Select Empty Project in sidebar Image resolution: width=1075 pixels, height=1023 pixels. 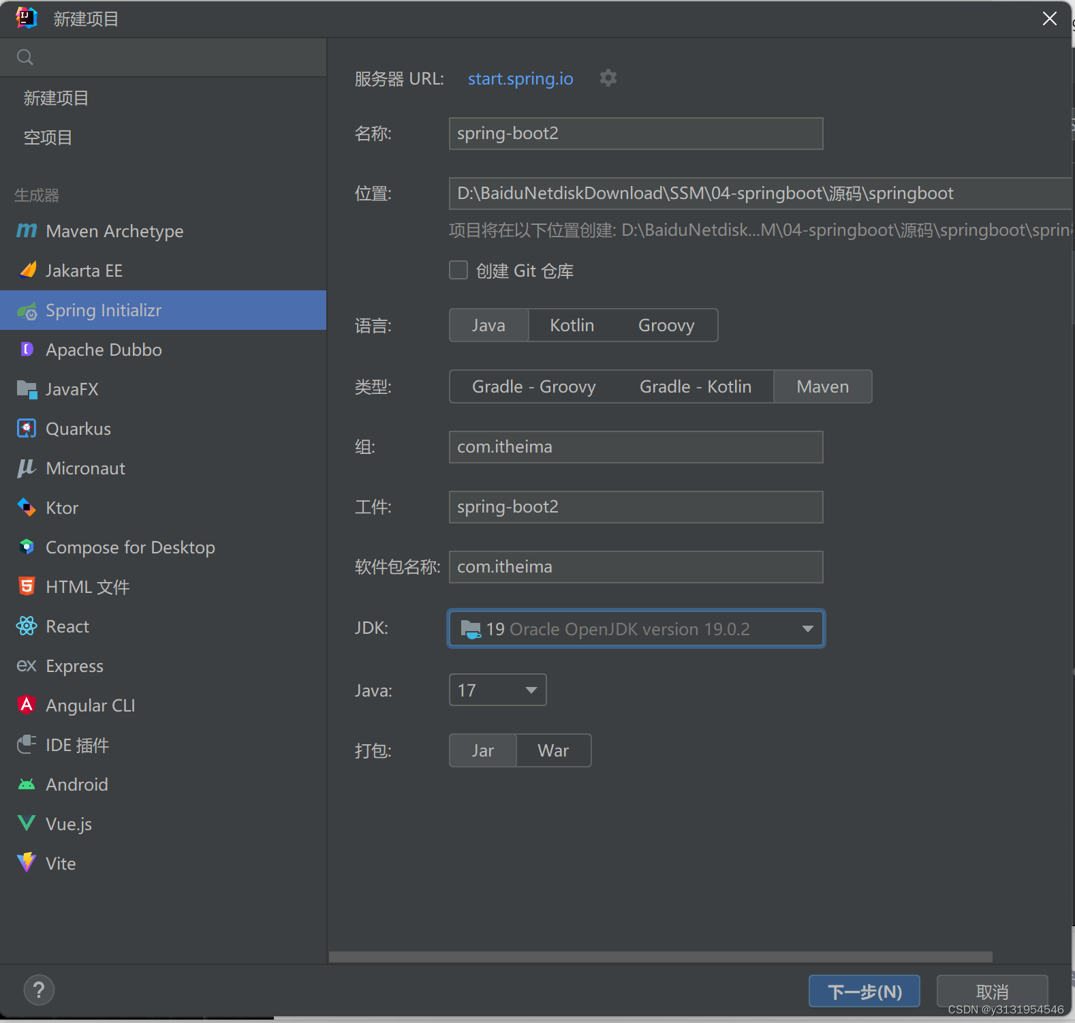pos(48,138)
